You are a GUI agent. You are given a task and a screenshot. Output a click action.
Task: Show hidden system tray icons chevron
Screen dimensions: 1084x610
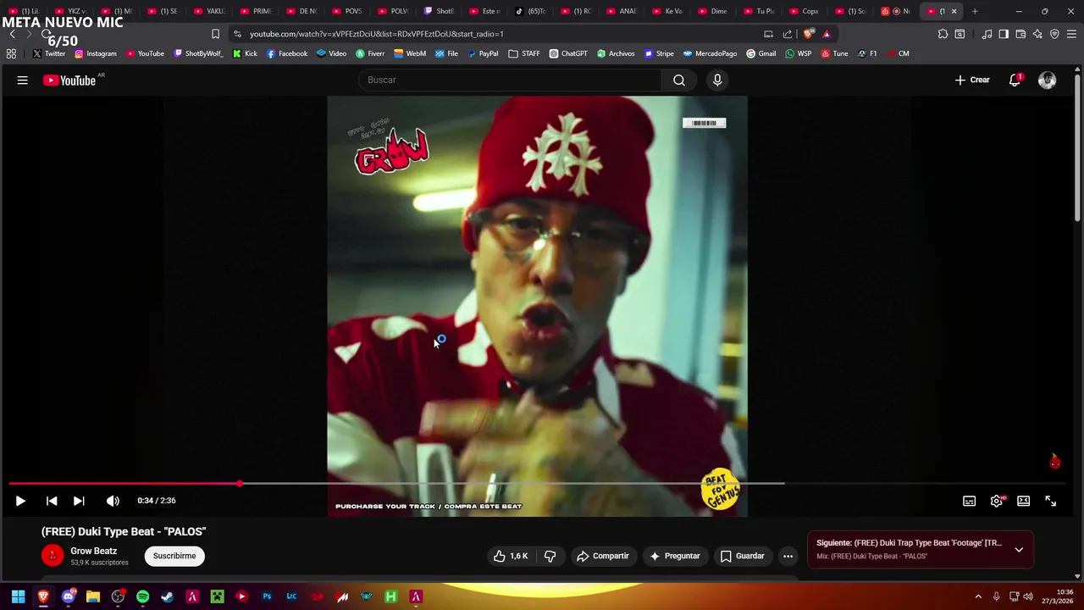pyautogui.click(x=978, y=596)
